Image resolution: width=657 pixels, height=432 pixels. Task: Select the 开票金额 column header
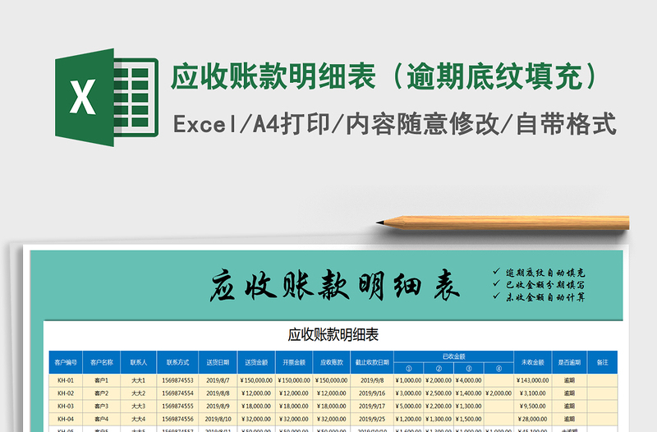click(x=294, y=362)
